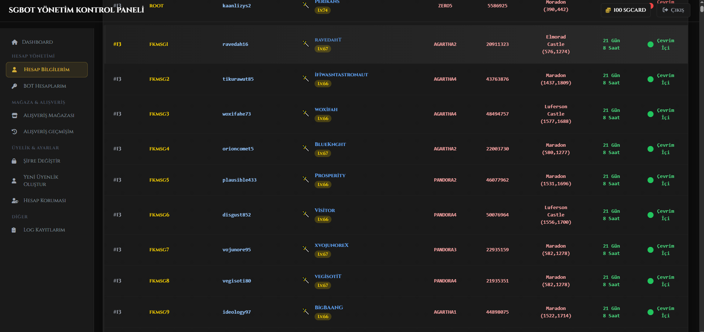Click the key icon beside Bot Hesaplarım

click(14, 86)
